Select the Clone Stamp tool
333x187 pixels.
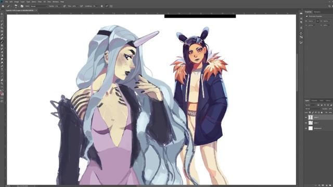tap(2, 45)
